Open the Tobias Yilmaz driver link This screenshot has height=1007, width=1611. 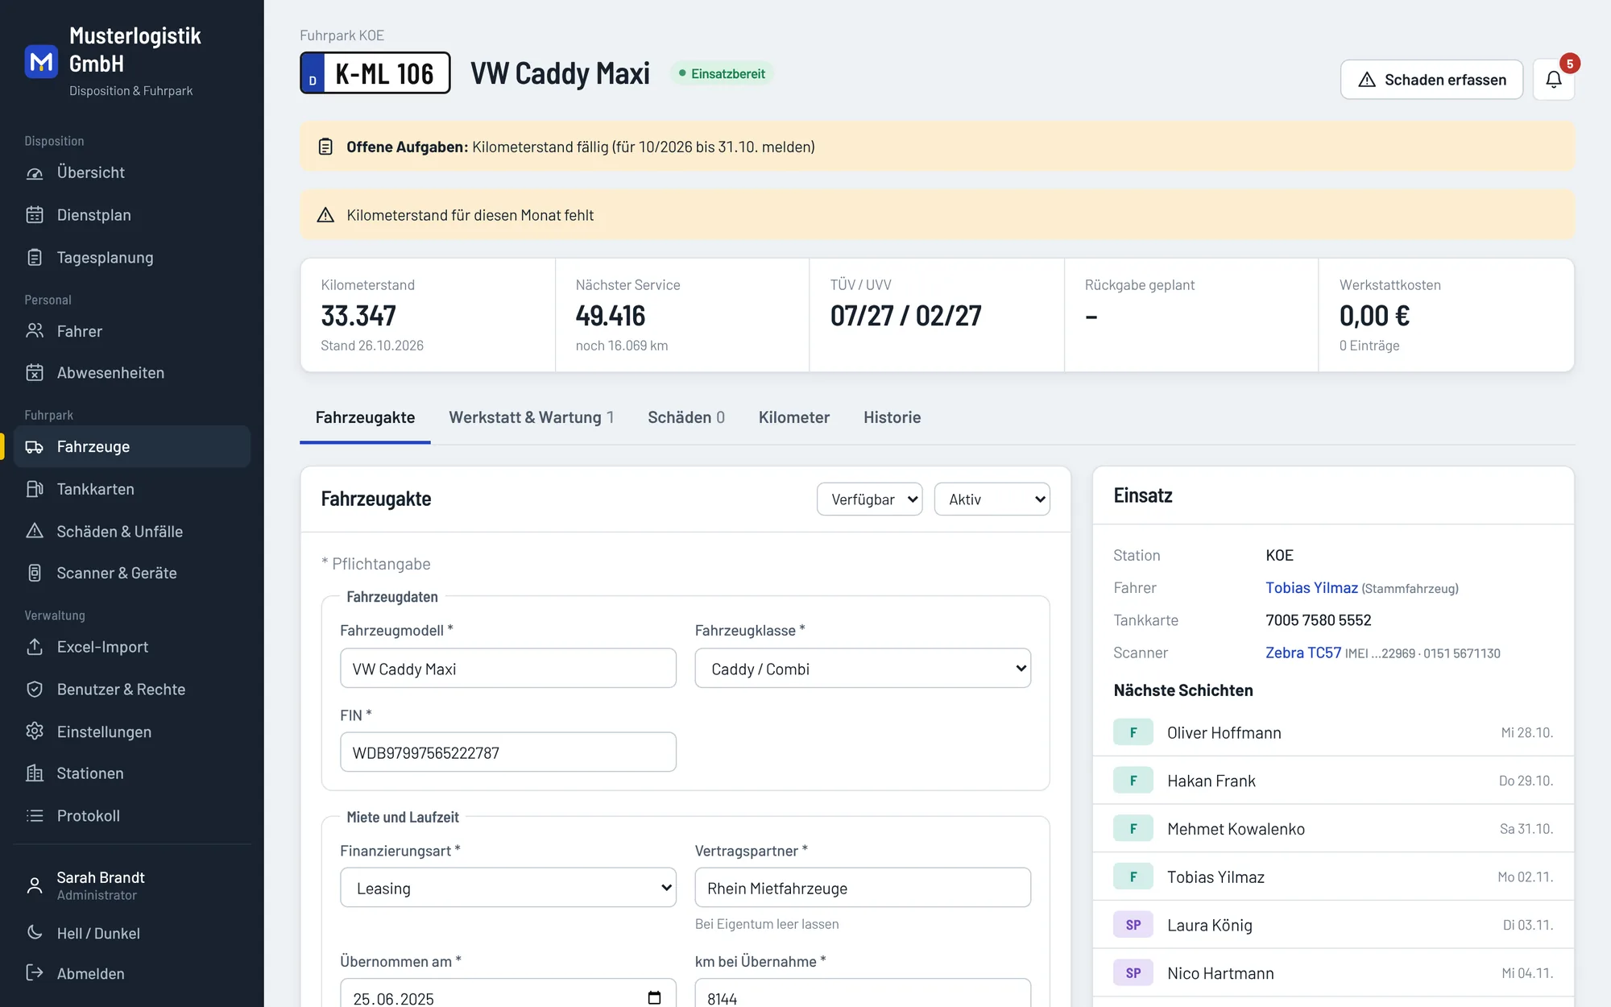(1311, 588)
